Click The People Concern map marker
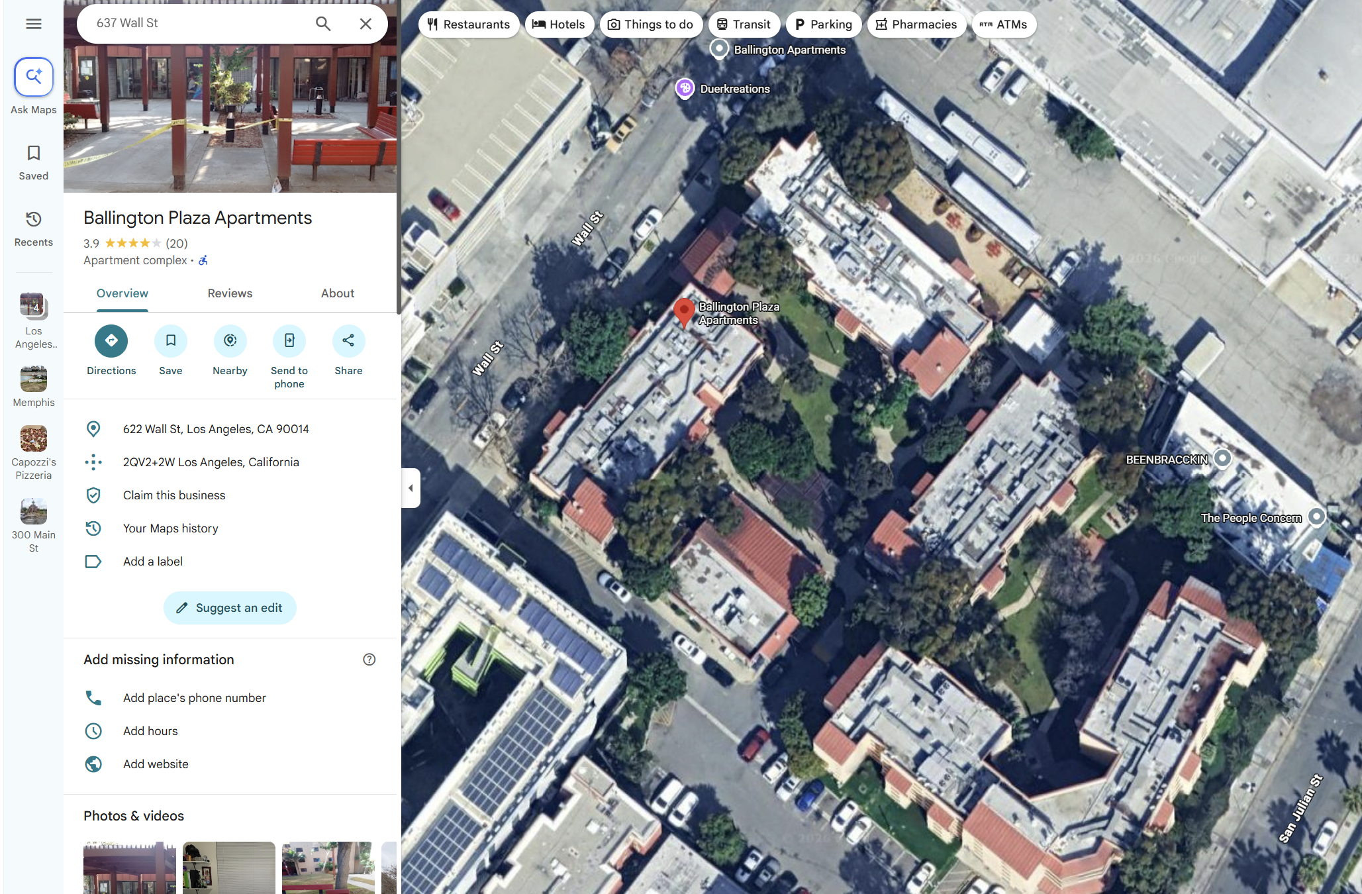 click(x=1317, y=516)
